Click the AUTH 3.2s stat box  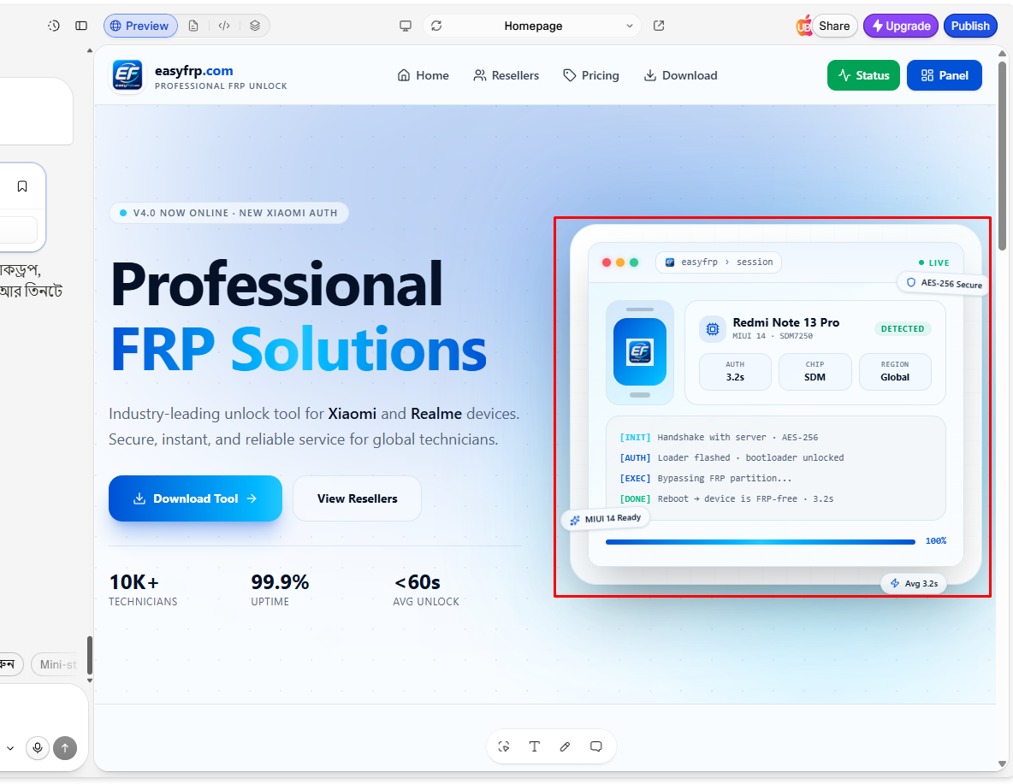[x=735, y=372]
